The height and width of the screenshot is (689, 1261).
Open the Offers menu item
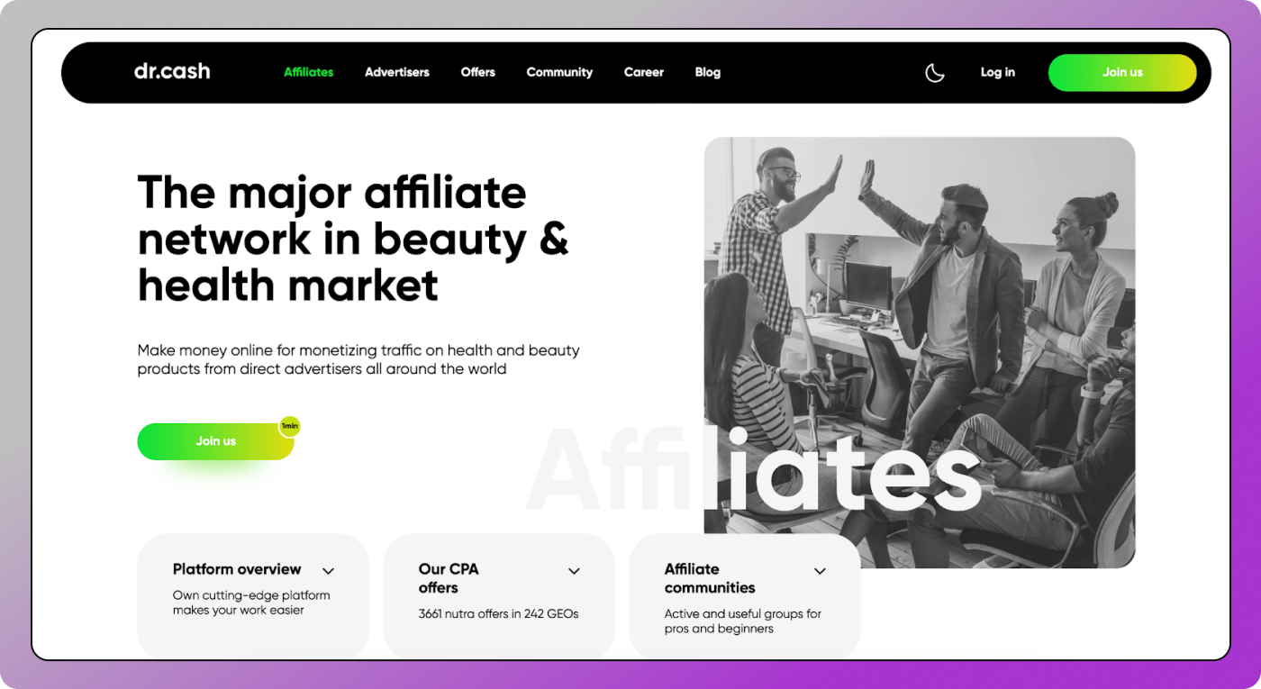(x=477, y=72)
